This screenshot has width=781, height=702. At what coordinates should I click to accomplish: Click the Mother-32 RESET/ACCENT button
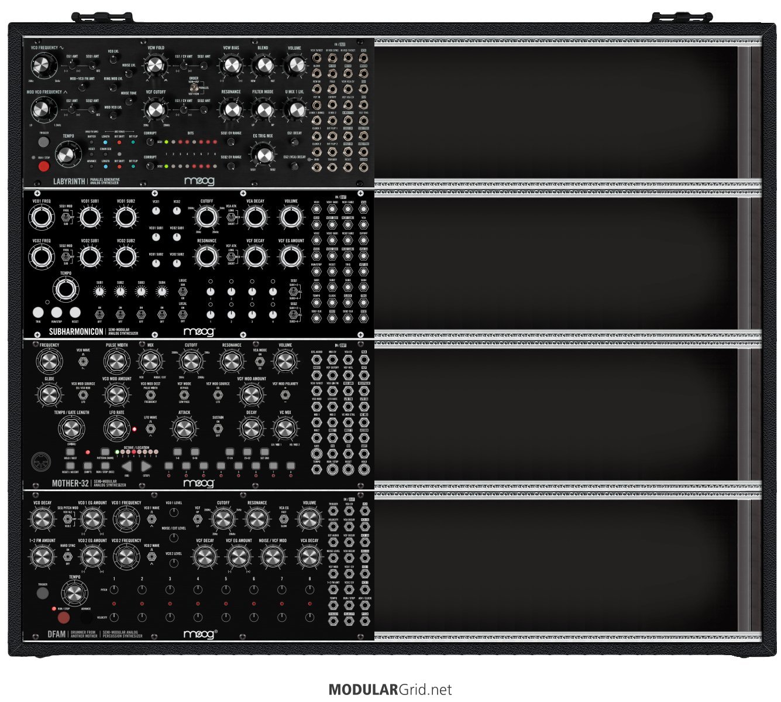point(70,465)
